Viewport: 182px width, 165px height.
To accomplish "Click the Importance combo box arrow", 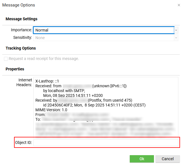I will click(176, 30).
